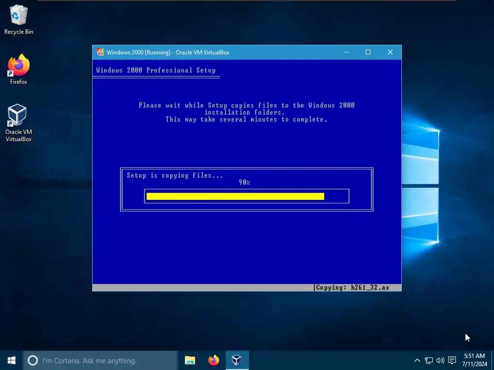Minimize the Windows 2000 VirtualBox window
The image size is (494, 370).
pyautogui.click(x=346, y=52)
